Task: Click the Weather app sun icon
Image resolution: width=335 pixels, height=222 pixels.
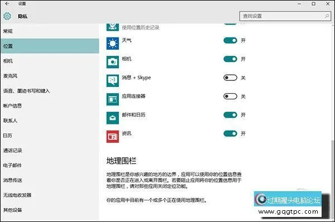Action: (x=113, y=44)
